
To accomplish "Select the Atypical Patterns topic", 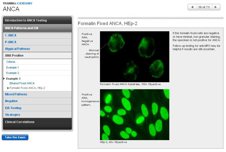I will tap(17, 49).
